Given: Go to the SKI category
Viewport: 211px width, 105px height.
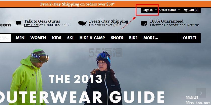Looking at the screenshot, I should [x=71, y=38].
